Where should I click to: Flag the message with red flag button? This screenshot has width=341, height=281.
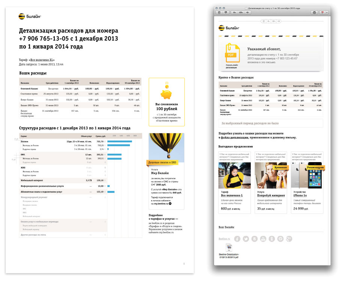[322, 12]
